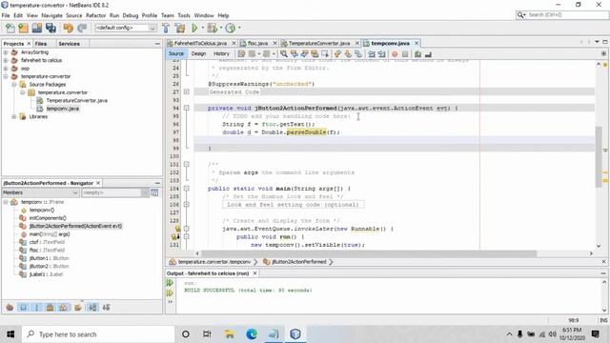The image size is (610, 343).
Task: Switch to the Services tab
Action: pos(69,44)
